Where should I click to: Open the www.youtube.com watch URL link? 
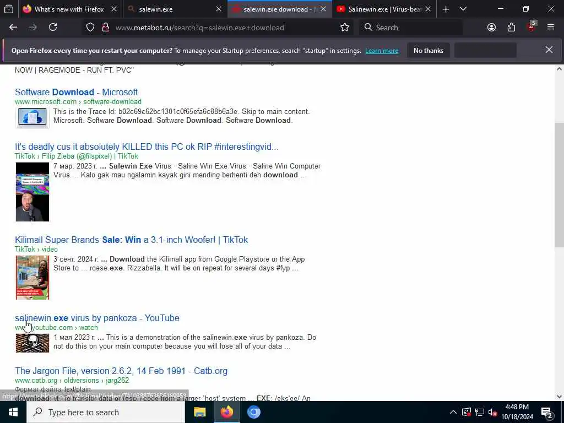point(56,328)
